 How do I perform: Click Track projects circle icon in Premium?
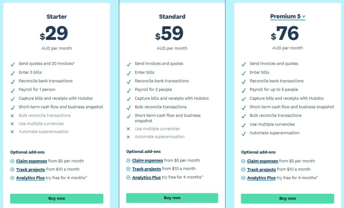point(243,170)
